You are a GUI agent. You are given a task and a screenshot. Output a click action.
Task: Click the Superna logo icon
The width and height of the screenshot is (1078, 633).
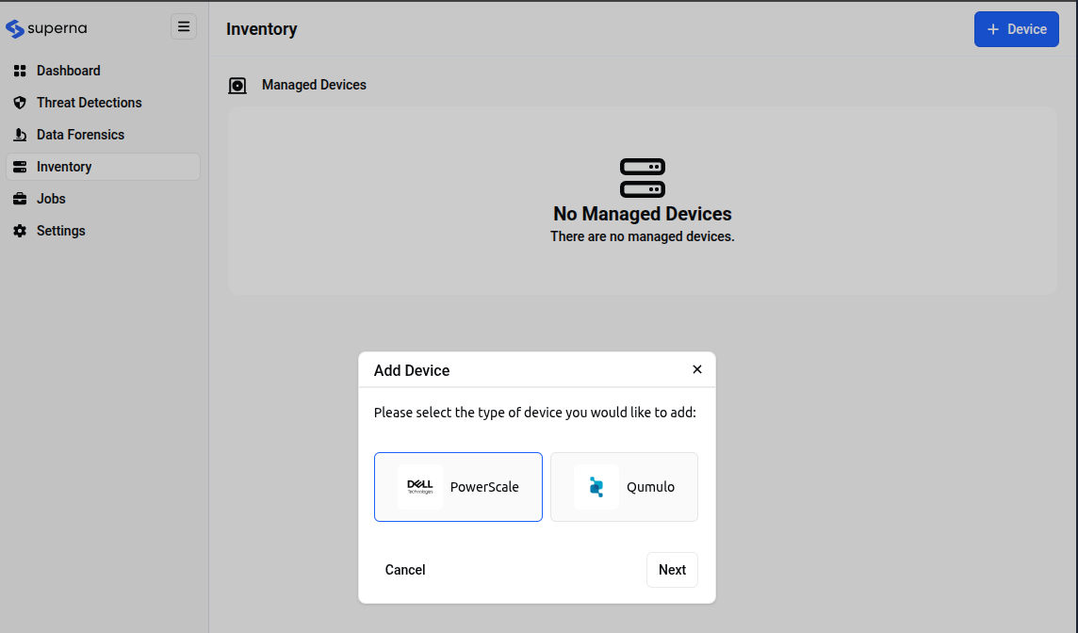[x=15, y=28]
